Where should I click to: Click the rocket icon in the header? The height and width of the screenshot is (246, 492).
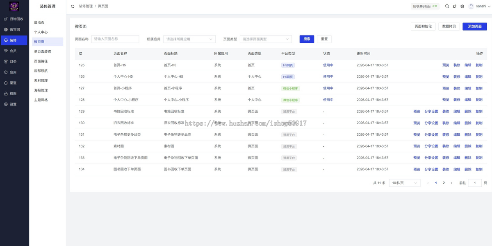click(x=455, y=7)
